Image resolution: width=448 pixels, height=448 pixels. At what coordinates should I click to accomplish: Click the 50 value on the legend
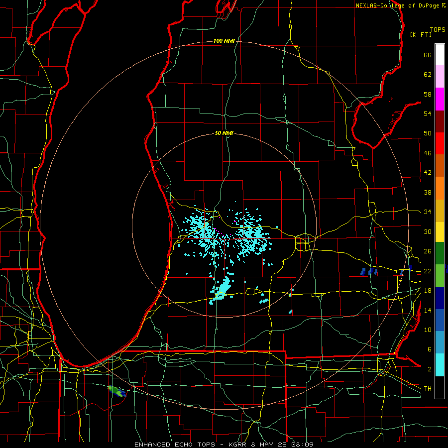click(428, 133)
